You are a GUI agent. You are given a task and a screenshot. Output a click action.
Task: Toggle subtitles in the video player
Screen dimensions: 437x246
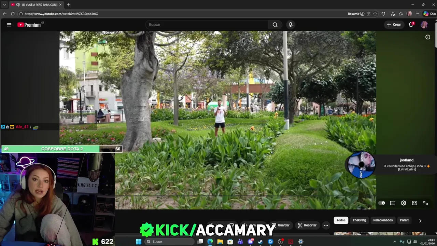393,203
